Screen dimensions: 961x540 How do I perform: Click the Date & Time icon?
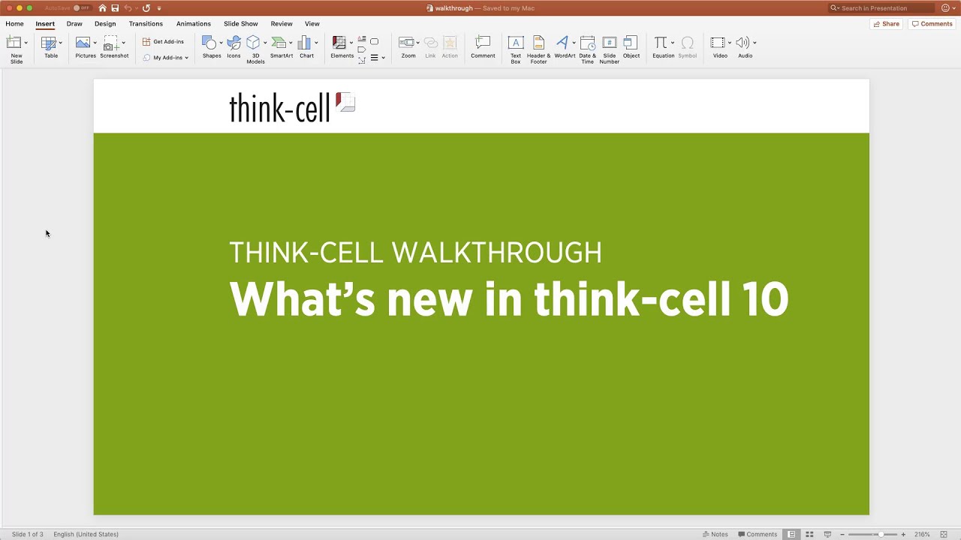click(587, 48)
